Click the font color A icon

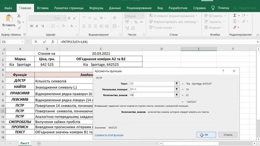click(71, 26)
